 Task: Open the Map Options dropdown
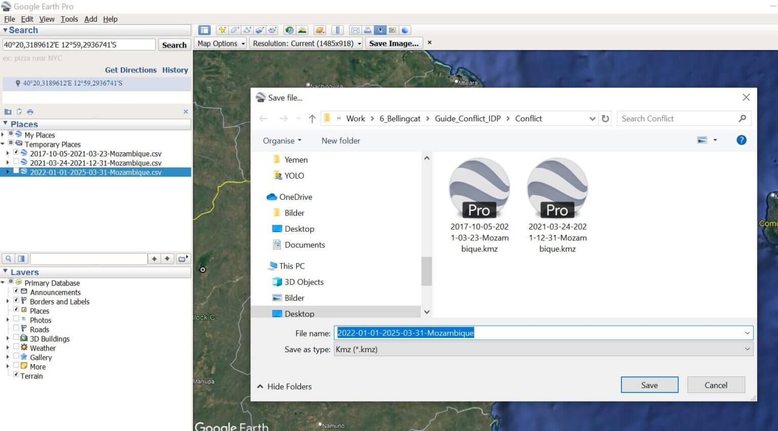coord(221,44)
